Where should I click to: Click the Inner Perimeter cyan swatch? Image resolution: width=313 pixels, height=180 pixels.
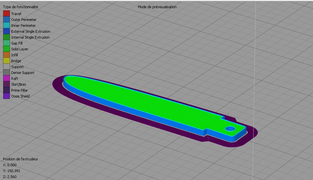[x=7, y=26]
